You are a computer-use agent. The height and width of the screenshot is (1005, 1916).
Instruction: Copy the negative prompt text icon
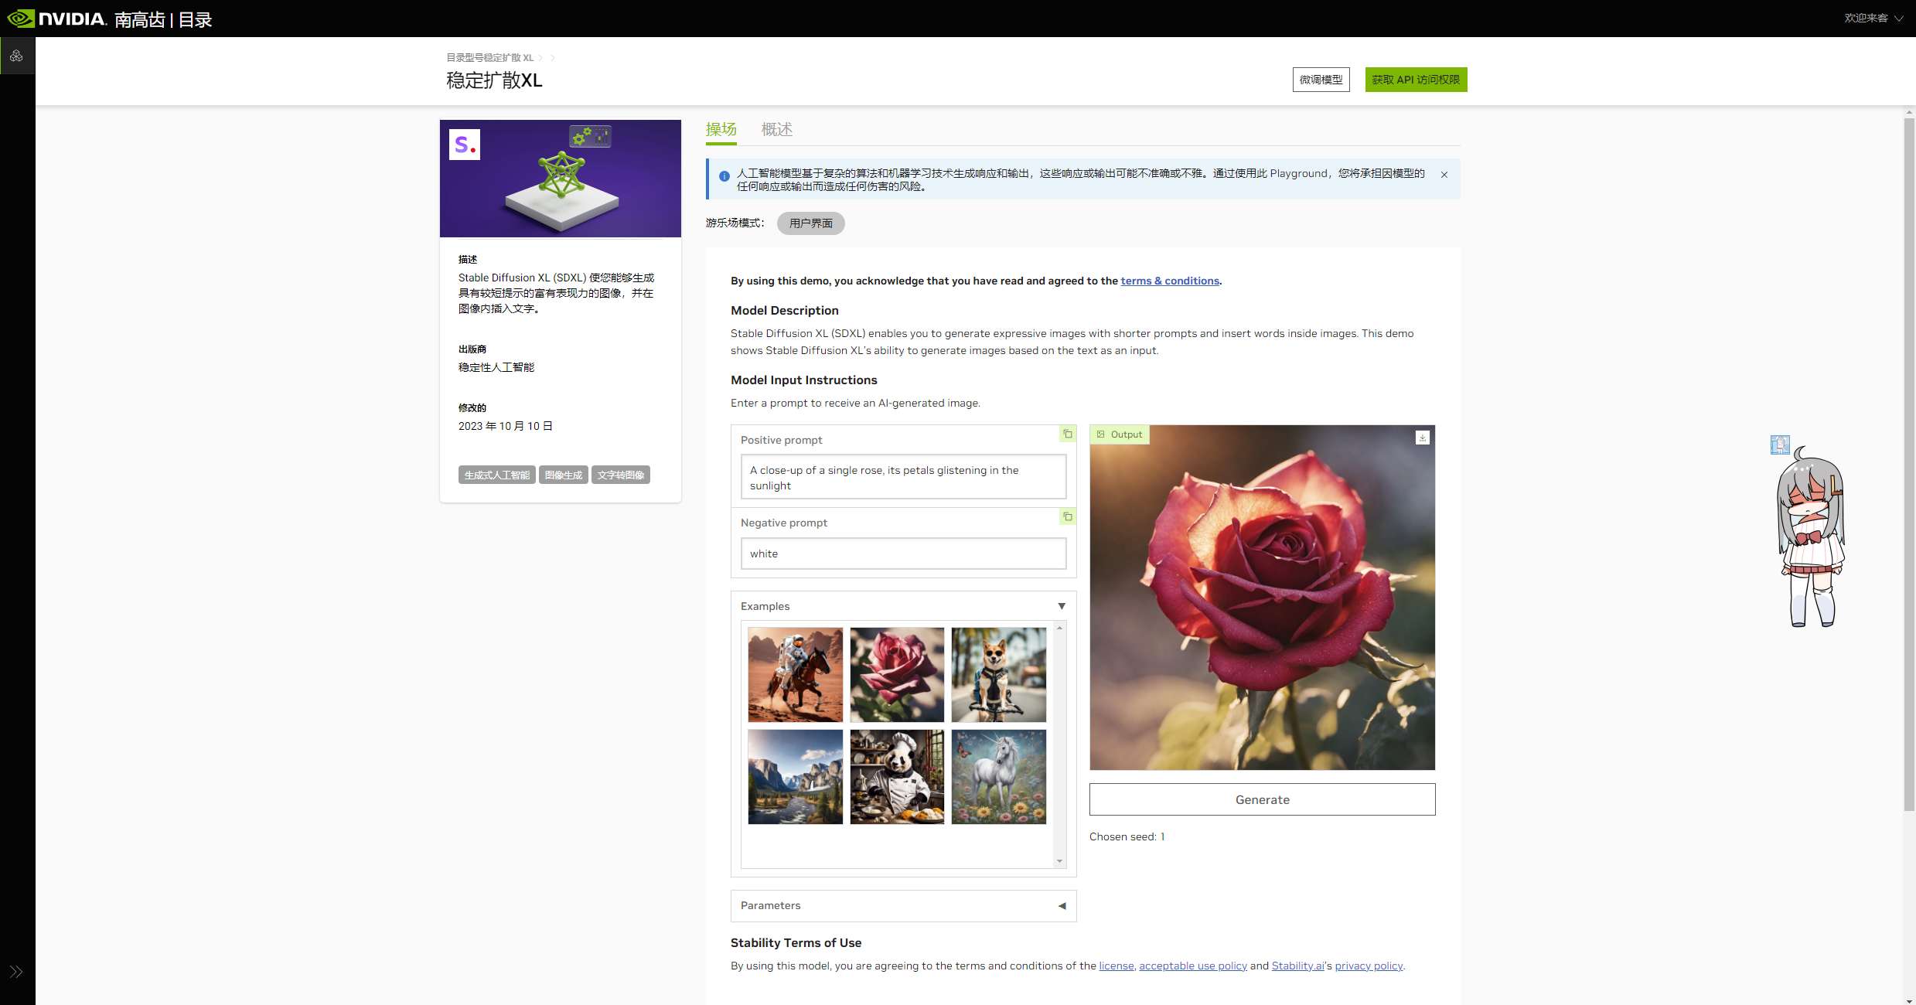coord(1068,517)
